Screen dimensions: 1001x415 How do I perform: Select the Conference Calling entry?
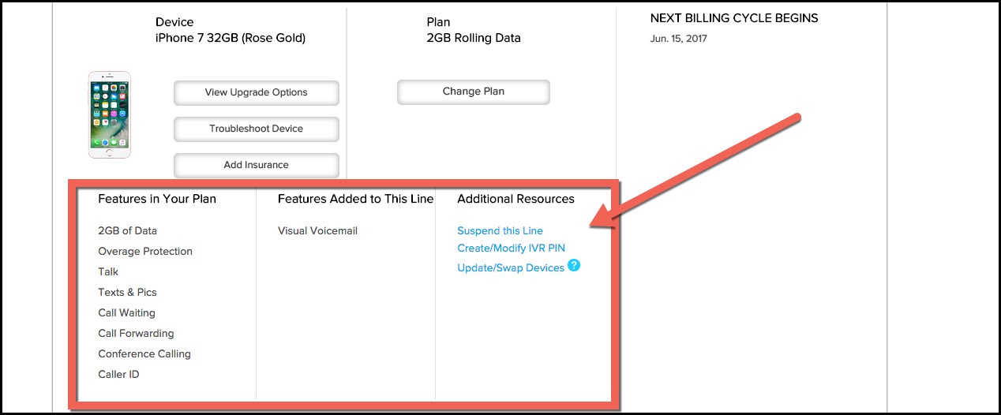pyautogui.click(x=144, y=354)
